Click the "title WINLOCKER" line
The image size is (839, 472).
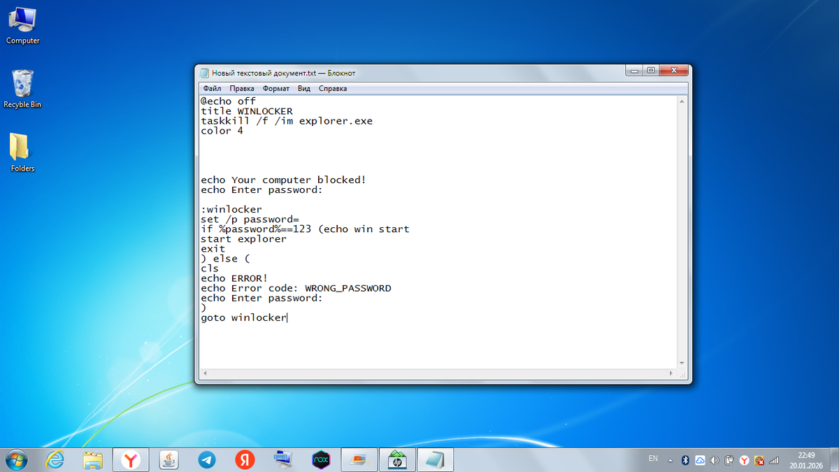tap(247, 111)
